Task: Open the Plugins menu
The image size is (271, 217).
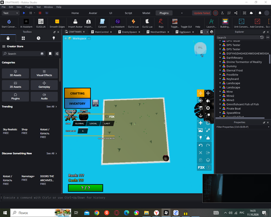Action: tap(29, 7)
